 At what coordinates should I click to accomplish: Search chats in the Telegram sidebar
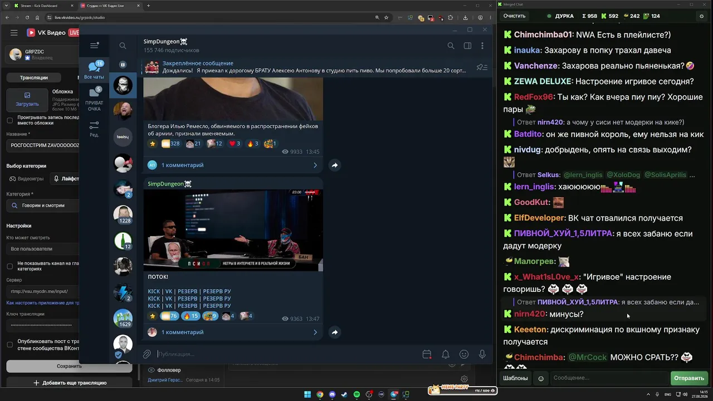coord(123,46)
